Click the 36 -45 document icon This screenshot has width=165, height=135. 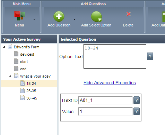coord(23,98)
